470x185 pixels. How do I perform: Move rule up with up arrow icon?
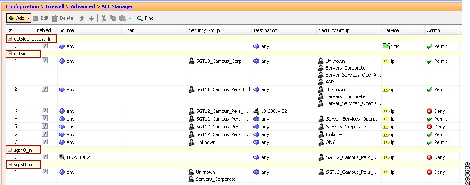(82, 18)
